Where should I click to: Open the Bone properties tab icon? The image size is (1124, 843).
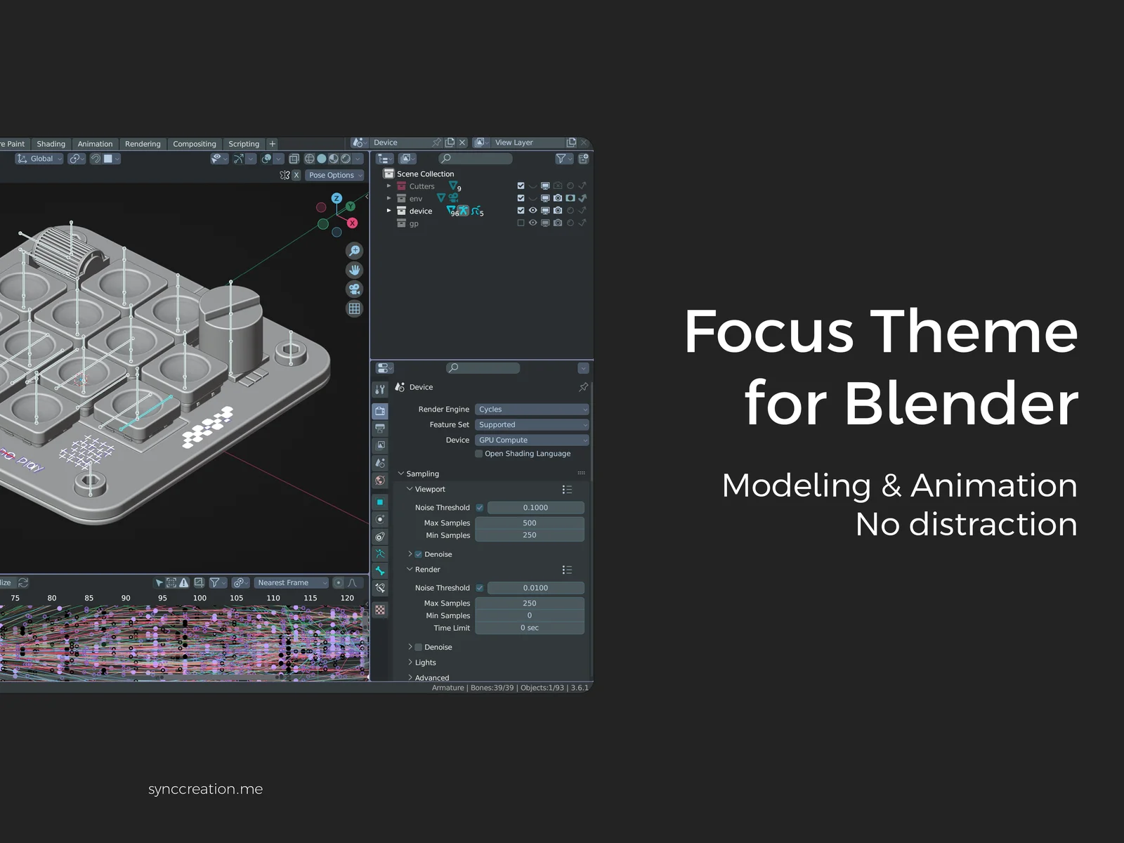point(380,570)
